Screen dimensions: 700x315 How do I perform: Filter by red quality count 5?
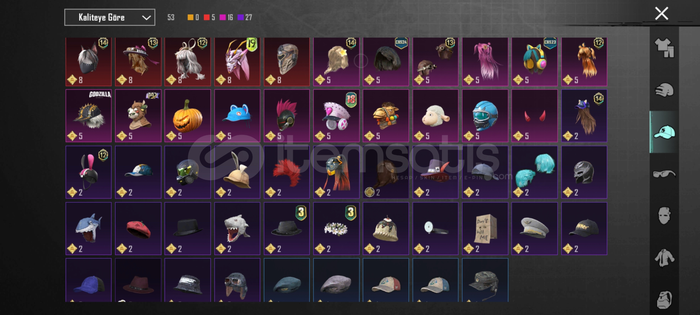pyautogui.click(x=209, y=17)
